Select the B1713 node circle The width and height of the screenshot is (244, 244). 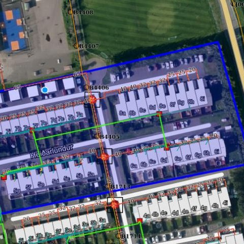108,187
